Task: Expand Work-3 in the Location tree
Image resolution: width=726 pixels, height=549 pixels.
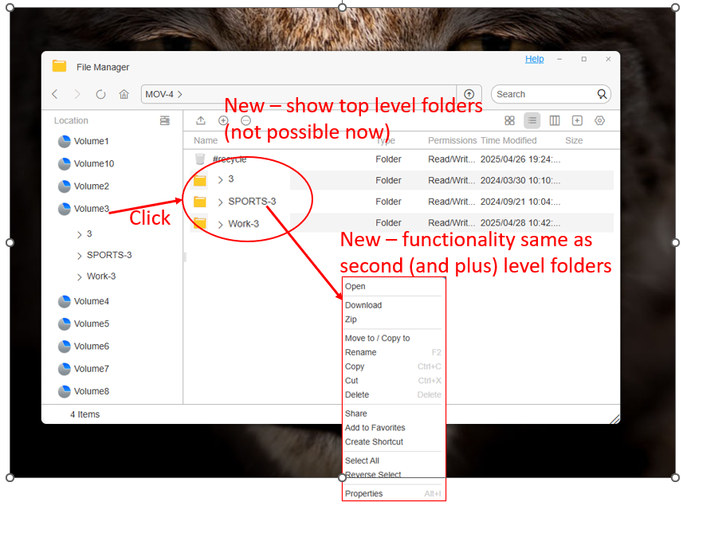Action: click(x=79, y=277)
